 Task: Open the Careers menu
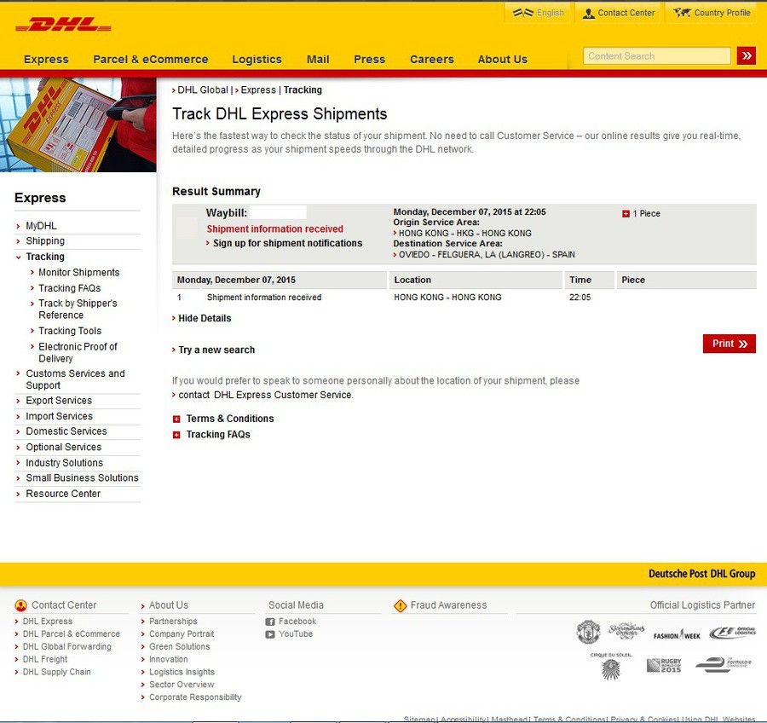(432, 59)
